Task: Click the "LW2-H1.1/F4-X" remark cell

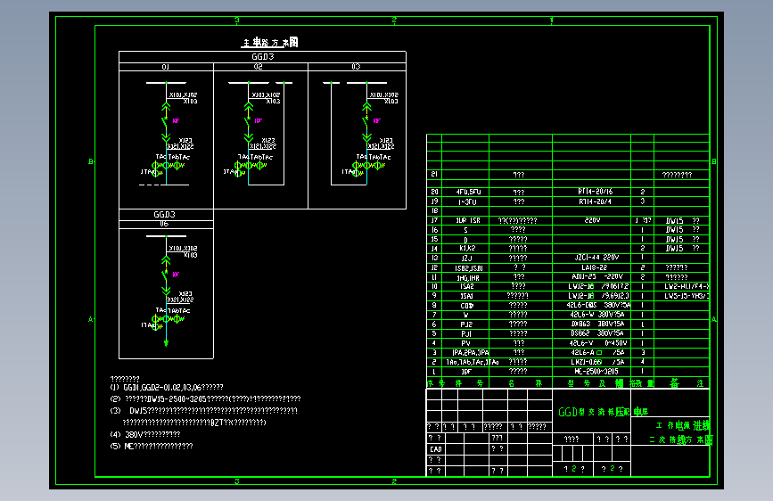Action: [x=687, y=286]
